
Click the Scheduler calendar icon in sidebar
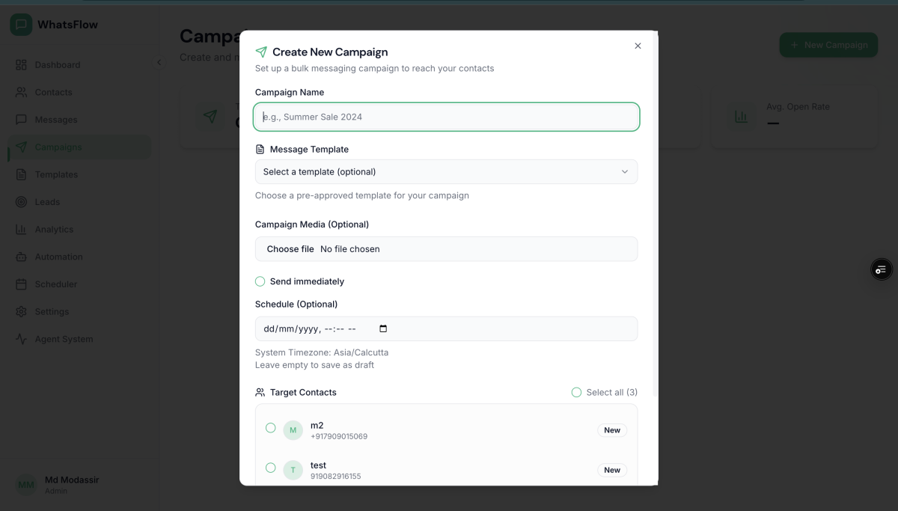pos(21,284)
